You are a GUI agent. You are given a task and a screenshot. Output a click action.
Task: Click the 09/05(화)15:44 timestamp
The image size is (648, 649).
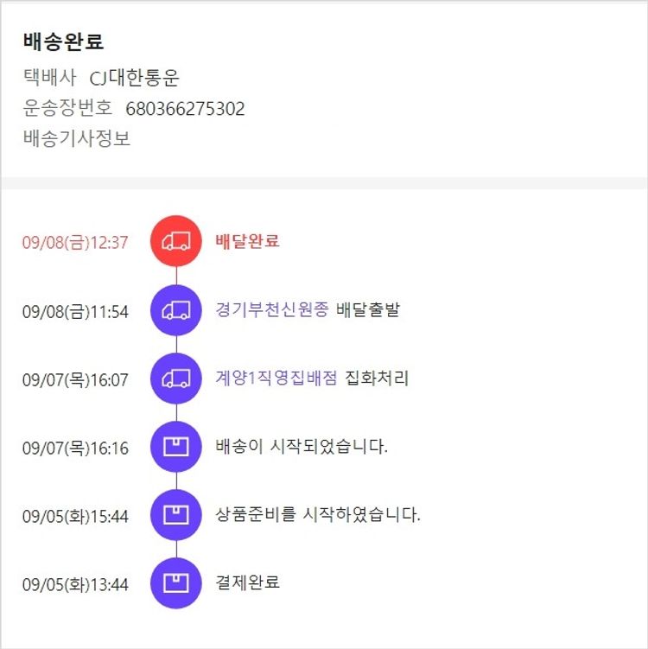coord(75,516)
